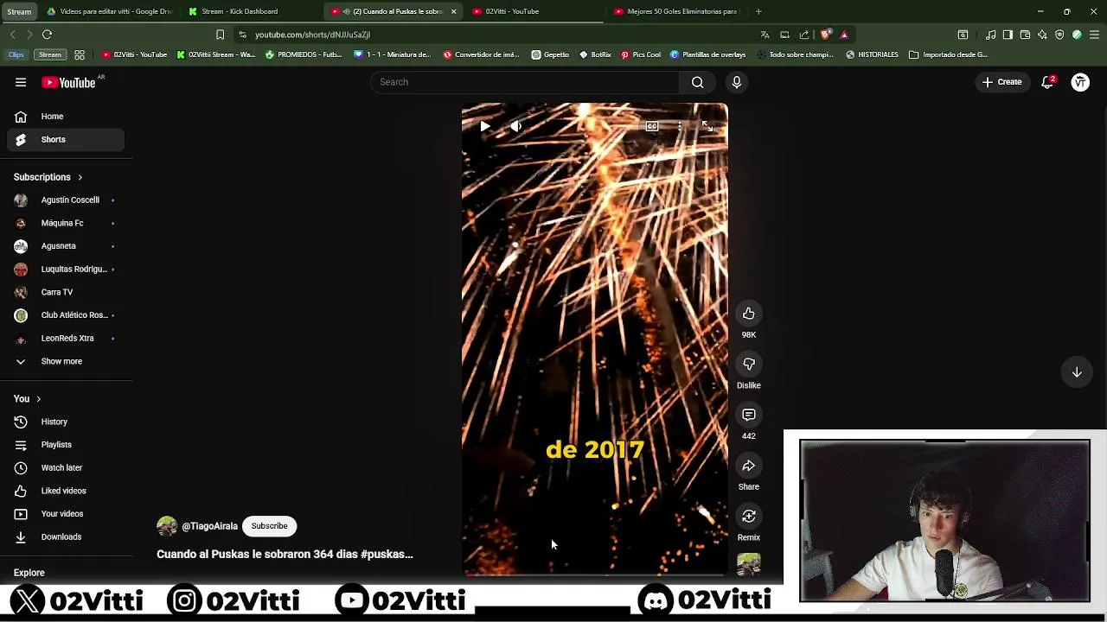Open Máquina Fc subscription
The width and height of the screenshot is (1107, 622).
click(66, 223)
